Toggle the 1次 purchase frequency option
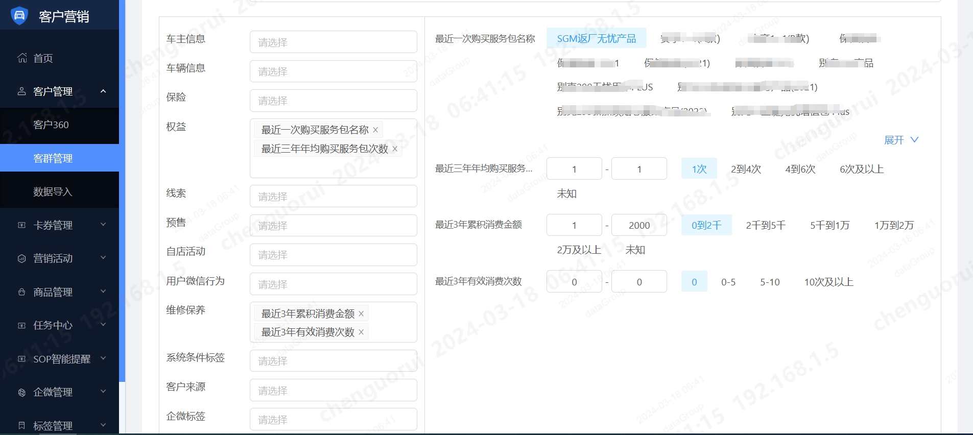Viewport: 973px width, 435px height. [699, 169]
